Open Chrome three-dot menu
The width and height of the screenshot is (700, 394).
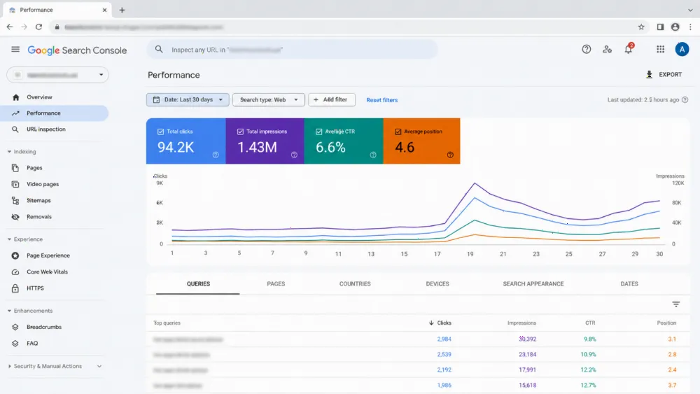tap(690, 27)
